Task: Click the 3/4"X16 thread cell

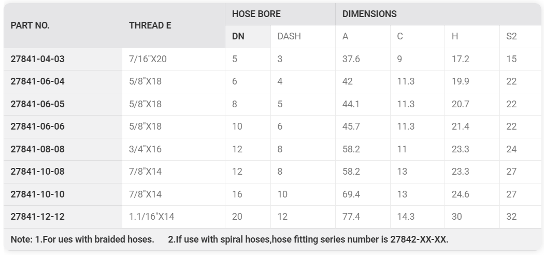Action: (x=174, y=149)
